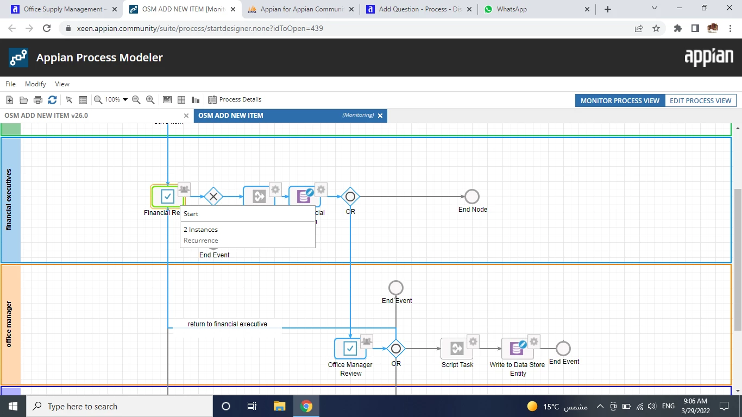Viewport: 742px width, 417px height.
Task: Click the Appian Process Modeler logo icon
Action: pos(19,58)
